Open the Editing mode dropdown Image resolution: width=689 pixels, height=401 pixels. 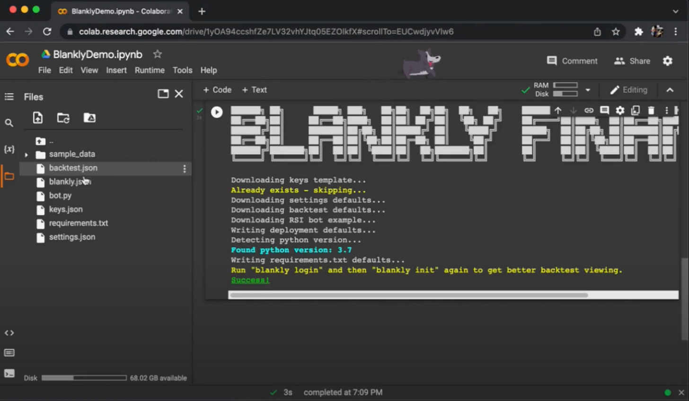pyautogui.click(x=628, y=90)
